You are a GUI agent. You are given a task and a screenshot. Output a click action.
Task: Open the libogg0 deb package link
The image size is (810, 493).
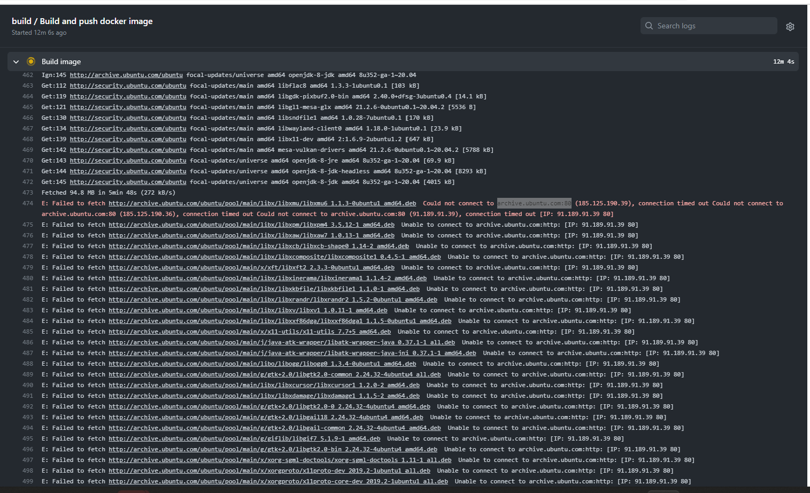tap(262, 364)
